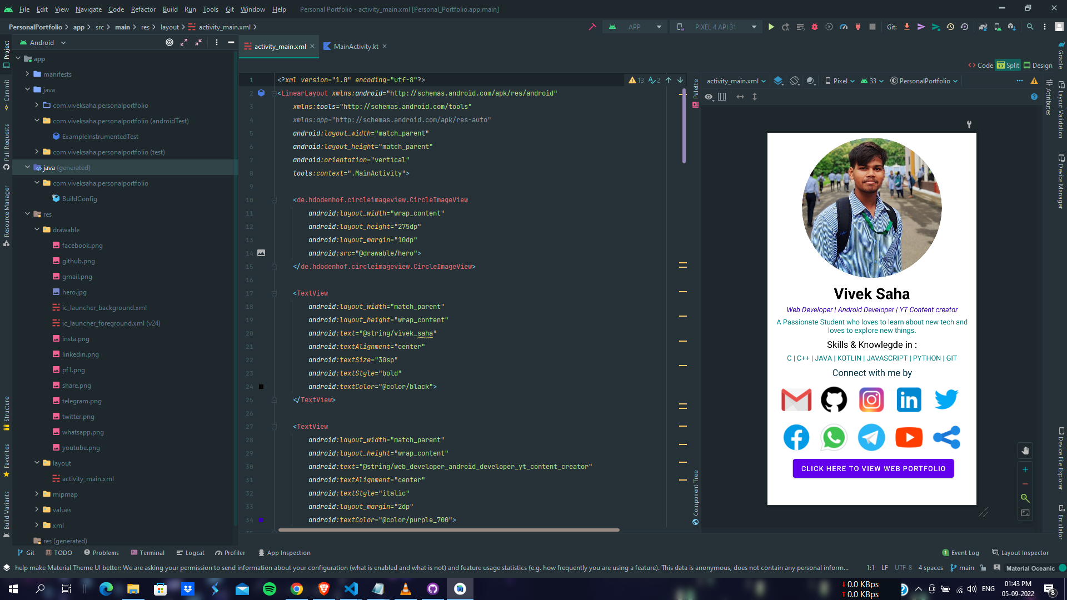
Task: Open the PIXEL 4 API 31 device dropdown
Action: pyautogui.click(x=716, y=26)
